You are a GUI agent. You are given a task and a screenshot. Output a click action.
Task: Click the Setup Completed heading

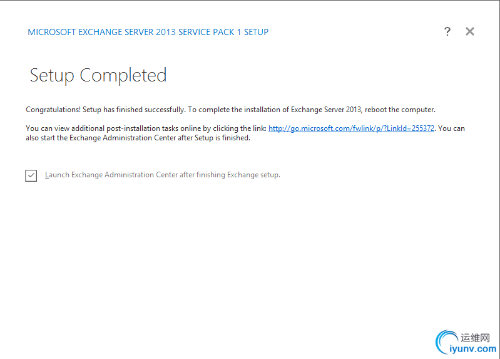pyautogui.click(x=98, y=75)
